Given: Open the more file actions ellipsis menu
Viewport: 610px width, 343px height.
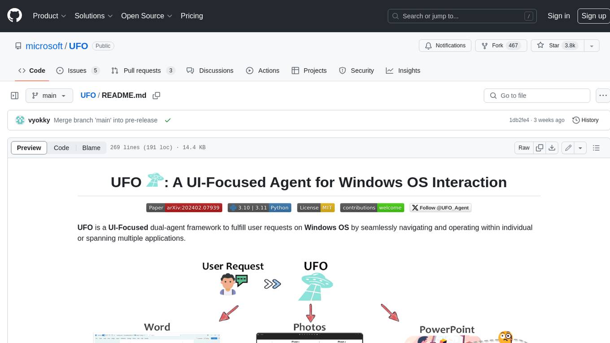Looking at the screenshot, I should click(x=603, y=96).
